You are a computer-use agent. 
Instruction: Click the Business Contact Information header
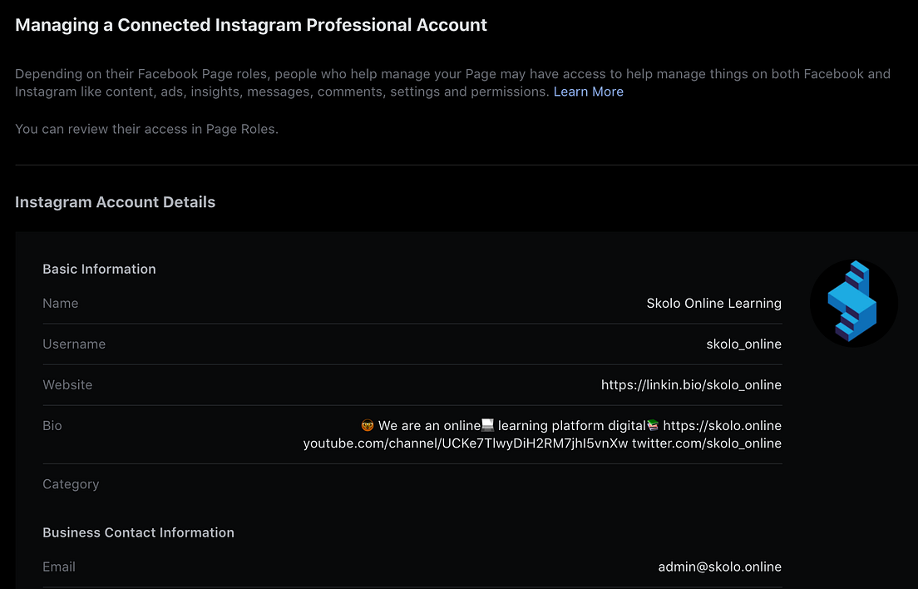coord(138,532)
